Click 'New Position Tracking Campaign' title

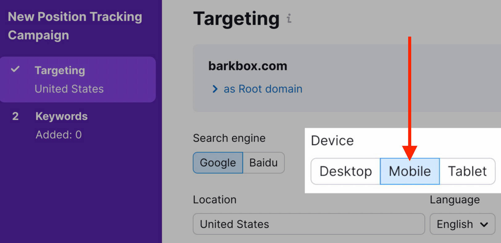click(75, 26)
